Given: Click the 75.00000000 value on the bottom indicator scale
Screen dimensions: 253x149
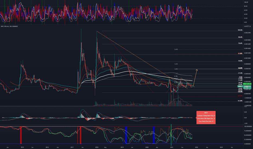Looking at the screenshot, I should click(x=248, y=131).
